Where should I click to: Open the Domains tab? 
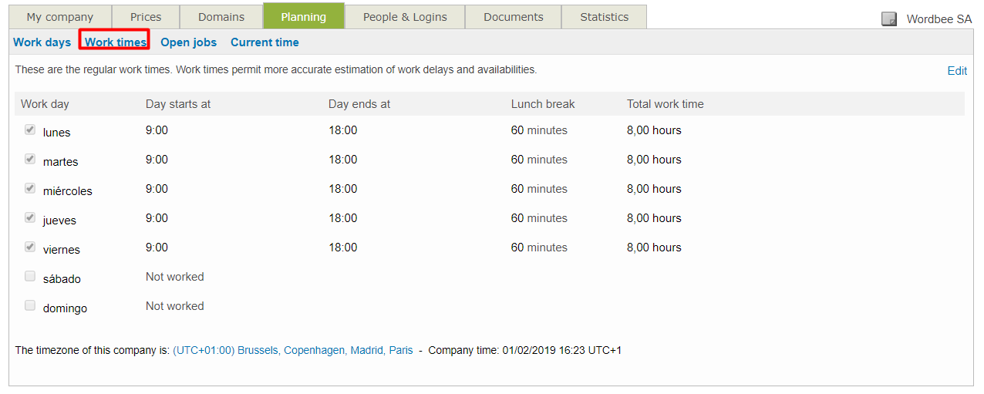click(221, 17)
